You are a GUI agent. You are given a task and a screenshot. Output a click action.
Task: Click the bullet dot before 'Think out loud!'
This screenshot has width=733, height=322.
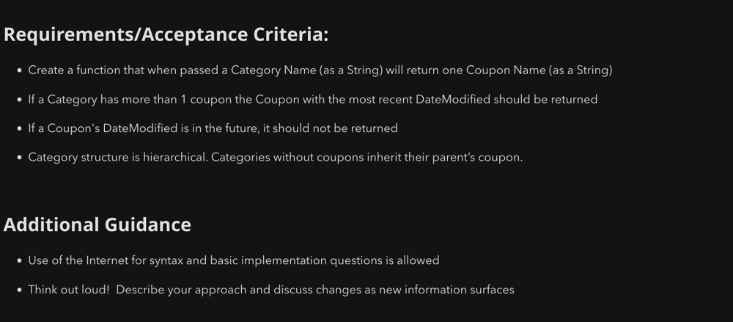tap(19, 290)
